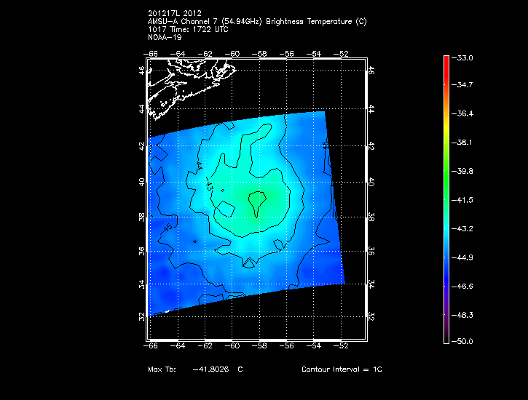528x400 pixels.
Task: Click the -41.5 color bar label
Action: click(462, 200)
